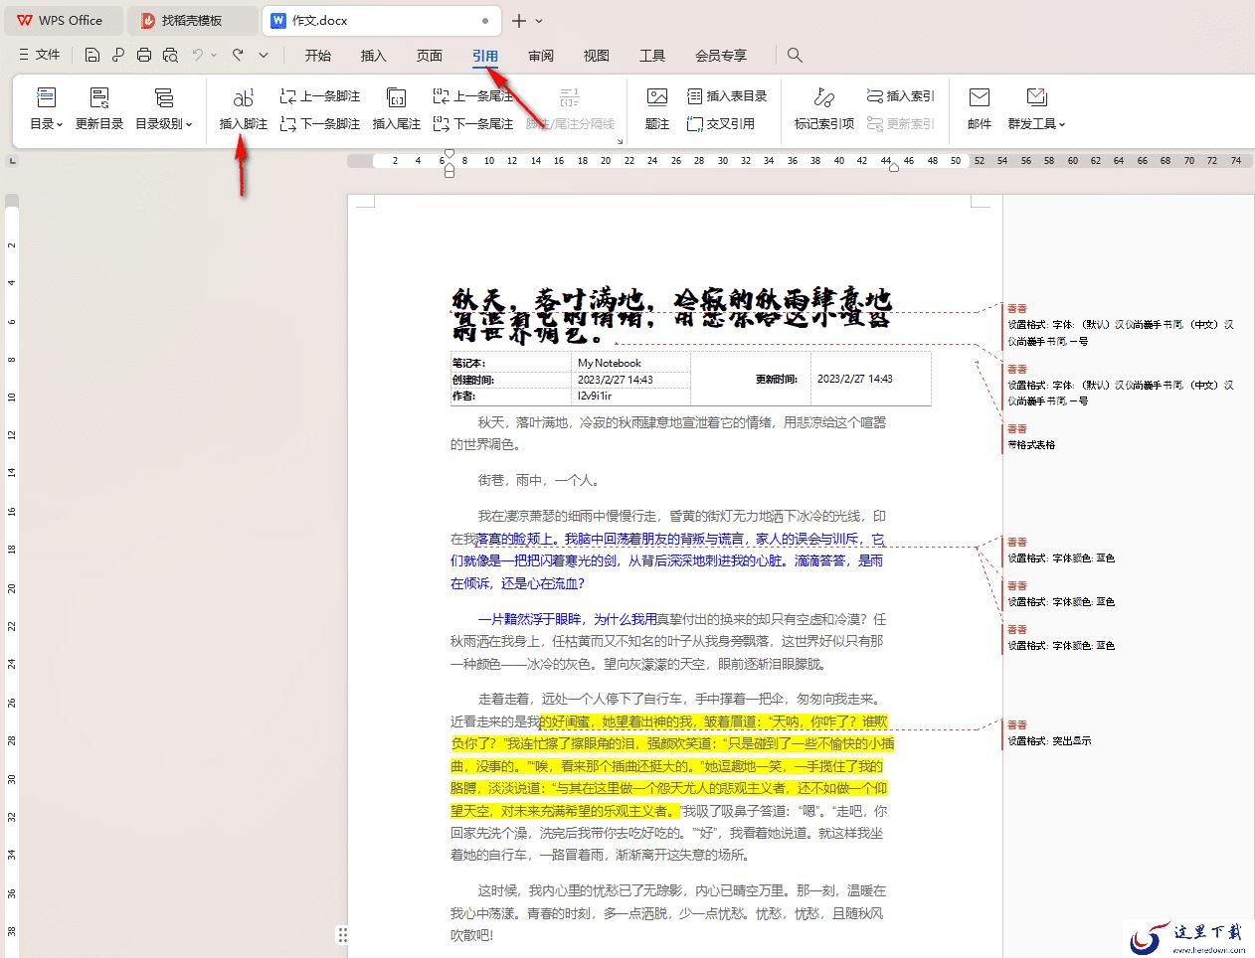Viewport: 1255px width, 958px height.
Task: Click 交叉引用 cross-reference
Action: tap(721, 124)
